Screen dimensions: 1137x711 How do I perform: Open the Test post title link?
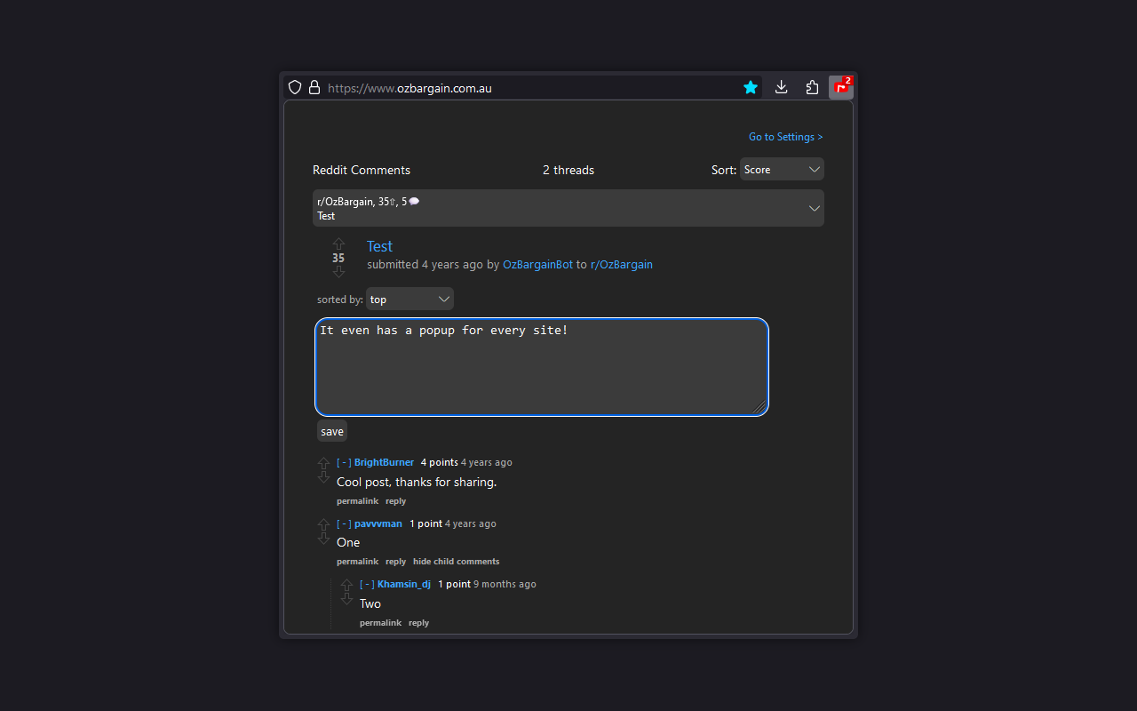[379, 246]
